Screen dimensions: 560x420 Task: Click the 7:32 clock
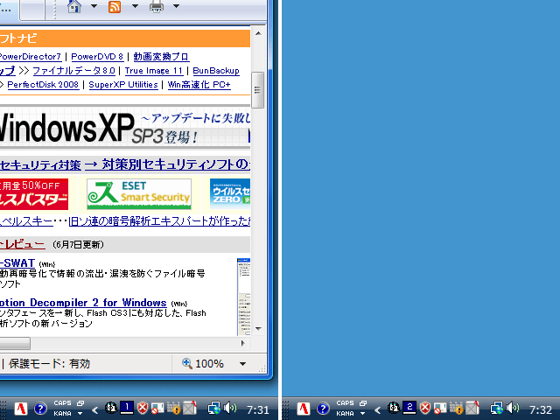tap(541, 410)
